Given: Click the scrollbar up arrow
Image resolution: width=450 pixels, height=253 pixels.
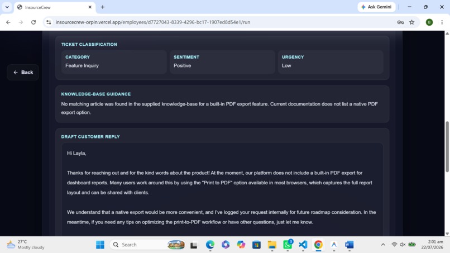Looking at the screenshot, I should pyautogui.click(x=447, y=34).
